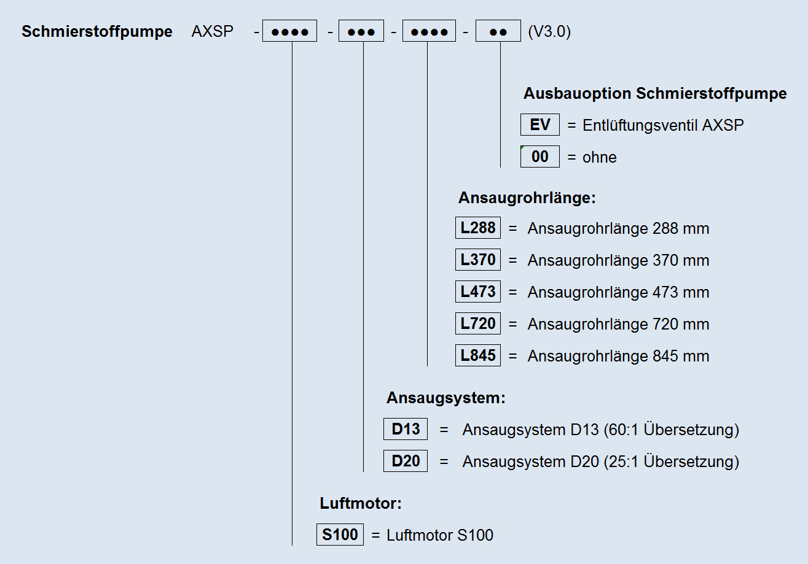
Task: Select the S100 code box
Action: pos(340,535)
